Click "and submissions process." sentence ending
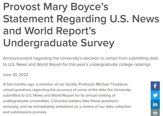Screen dimensions: 163x116 25,112
